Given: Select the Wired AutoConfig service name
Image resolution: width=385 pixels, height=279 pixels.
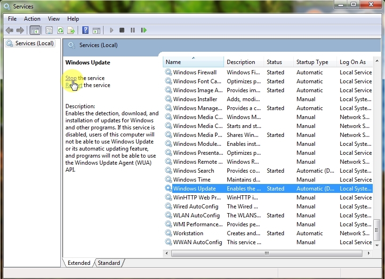Looking at the screenshot, I should click(x=196, y=207).
